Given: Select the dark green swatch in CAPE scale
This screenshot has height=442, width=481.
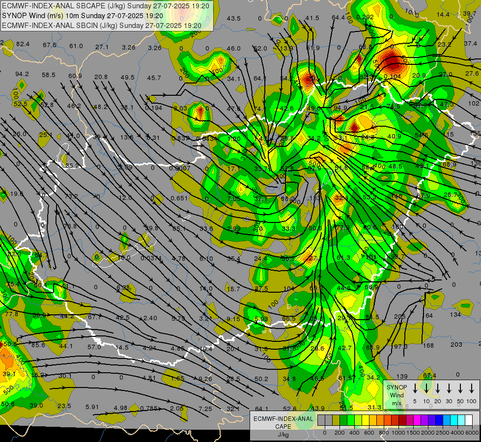Looking at the screenshot, I should pyautogui.click(x=343, y=420).
